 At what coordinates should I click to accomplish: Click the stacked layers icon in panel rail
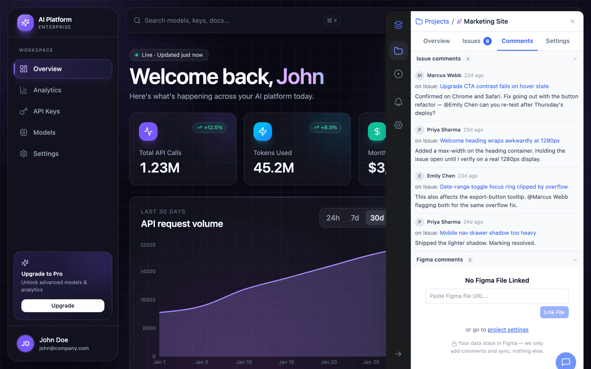point(398,25)
